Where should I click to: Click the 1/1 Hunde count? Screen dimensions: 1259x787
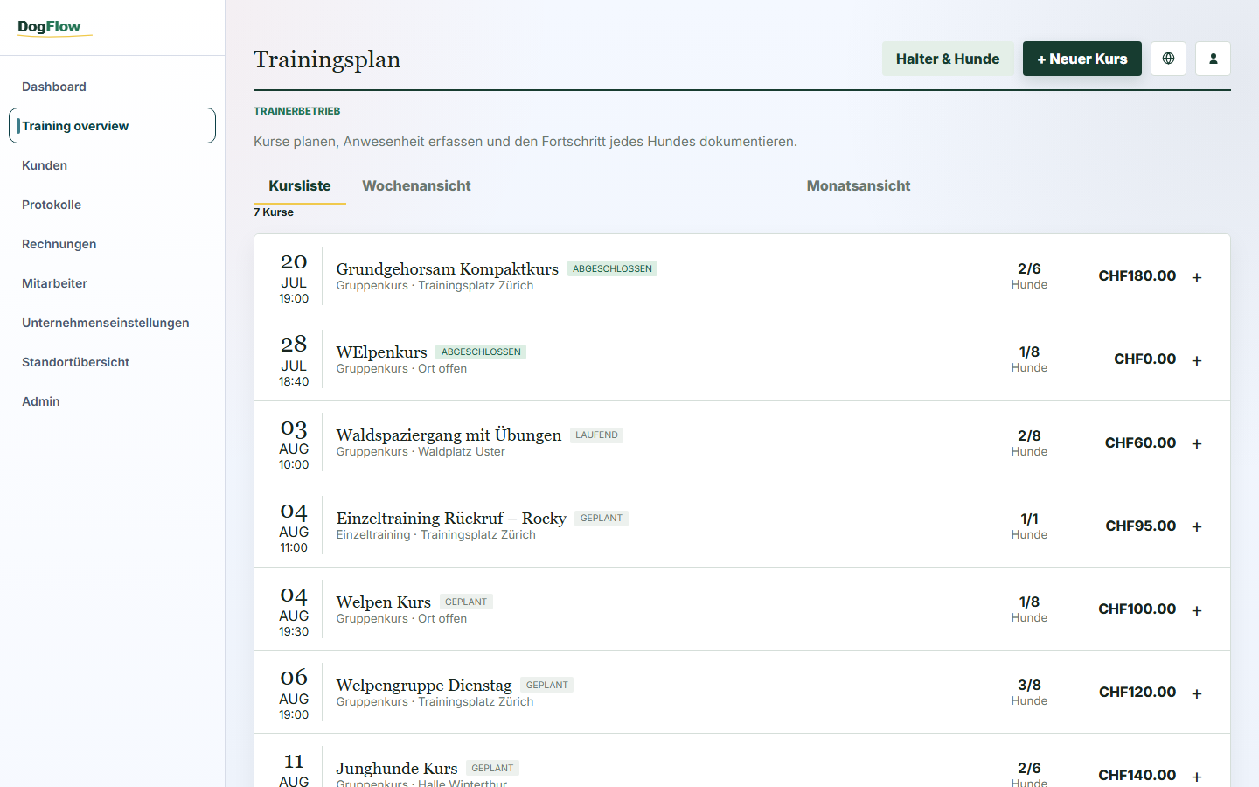tap(1029, 526)
